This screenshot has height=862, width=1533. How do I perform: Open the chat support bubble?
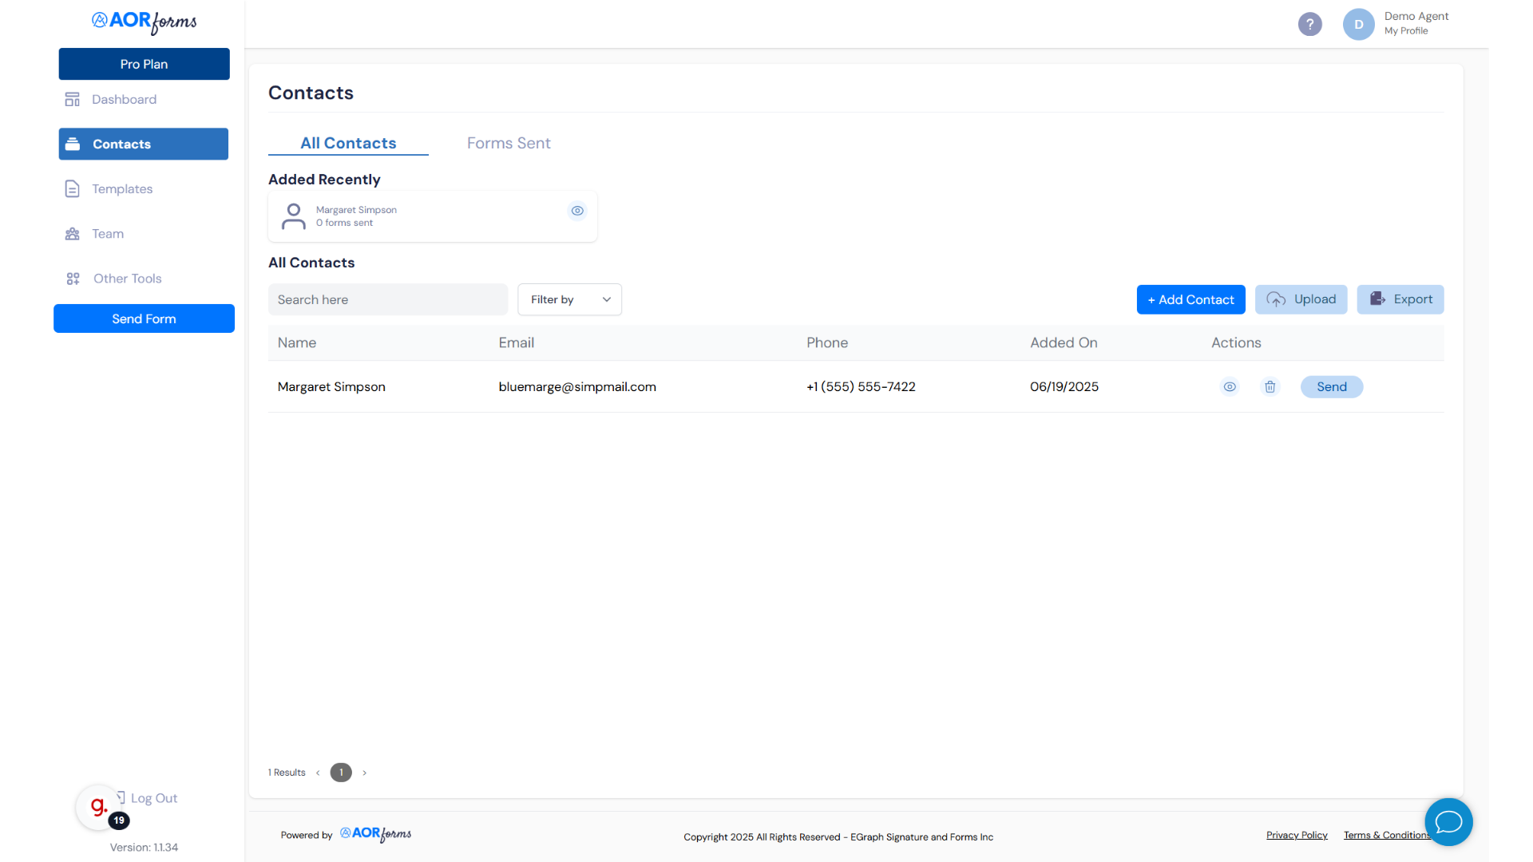point(1448,821)
